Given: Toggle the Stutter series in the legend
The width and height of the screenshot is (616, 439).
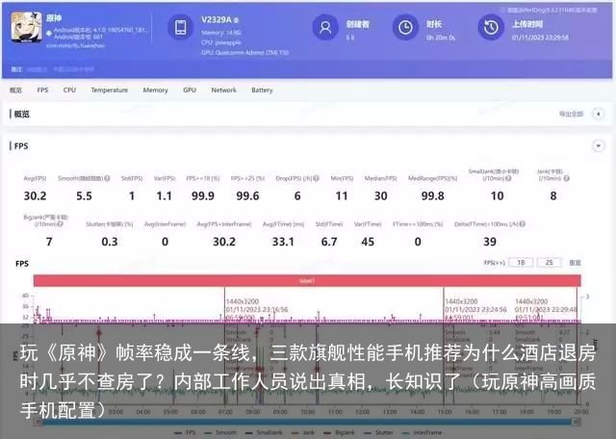Looking at the screenshot, I should [378, 432].
